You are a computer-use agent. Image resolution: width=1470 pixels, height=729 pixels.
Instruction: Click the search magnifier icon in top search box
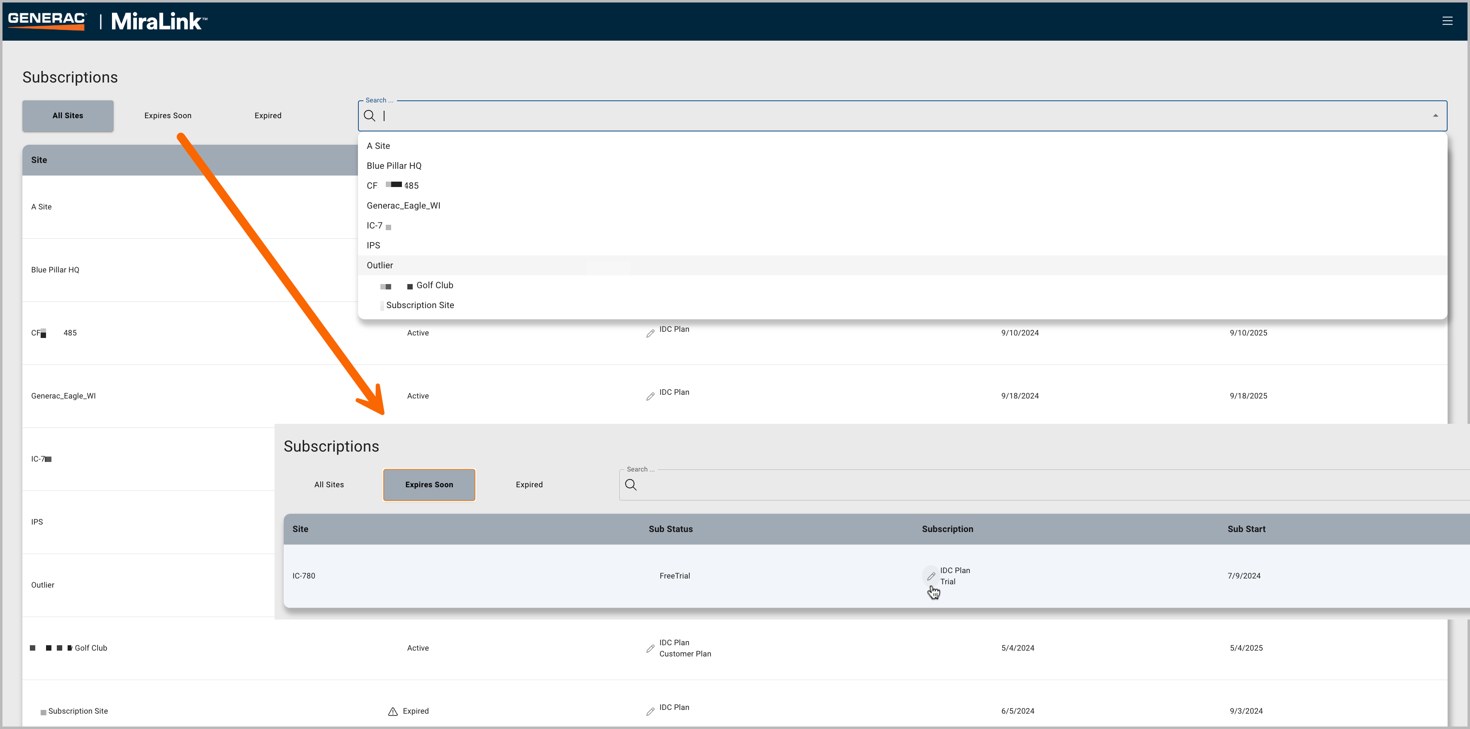[370, 116]
